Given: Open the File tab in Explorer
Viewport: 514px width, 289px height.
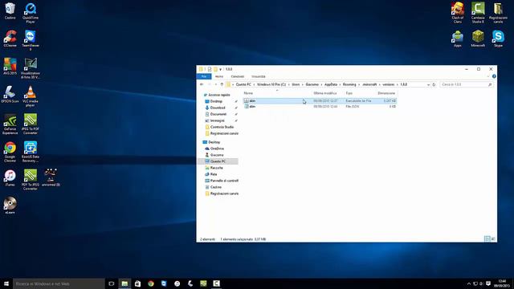Looking at the screenshot, I should click(204, 76).
